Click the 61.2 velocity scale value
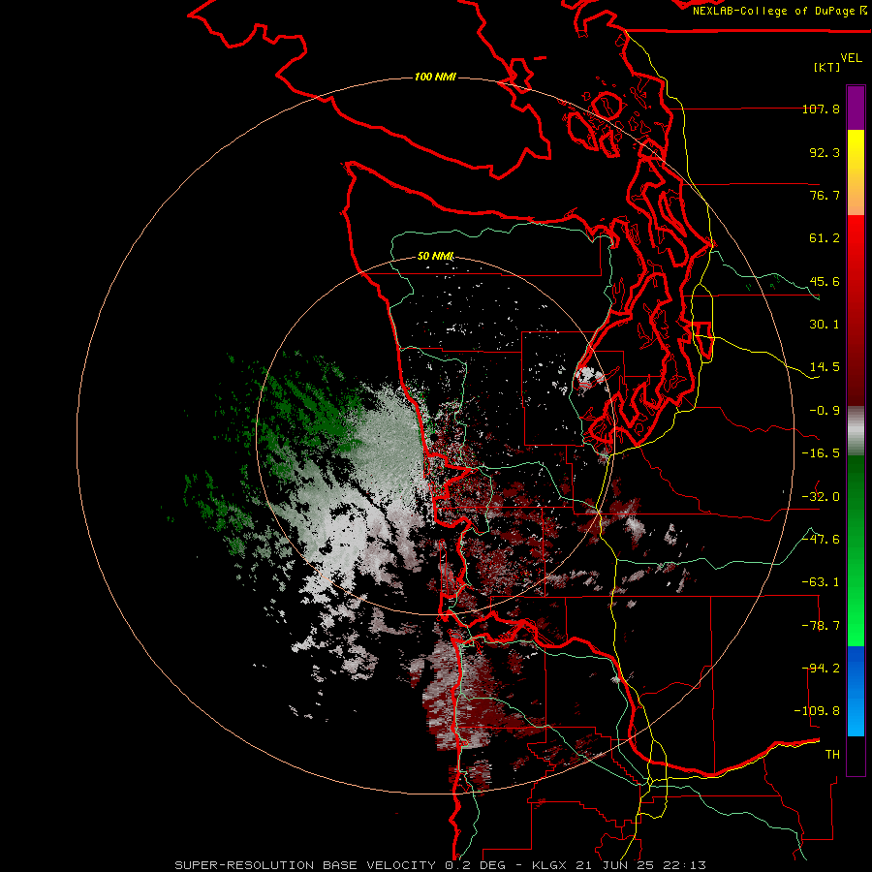 coord(825,238)
